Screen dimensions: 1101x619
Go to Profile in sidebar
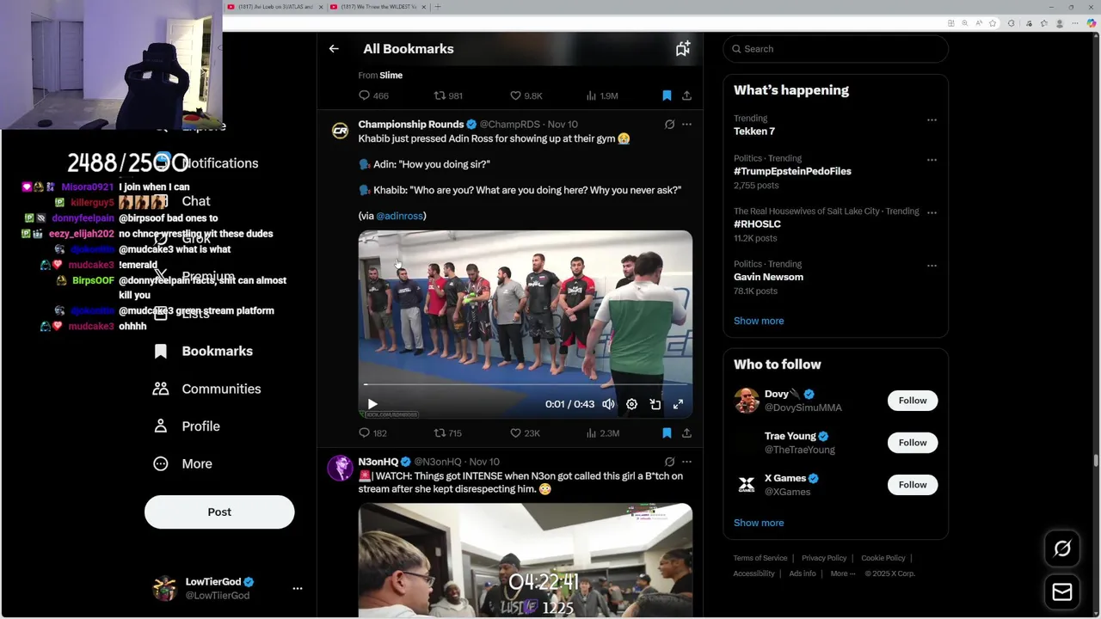tap(187, 426)
